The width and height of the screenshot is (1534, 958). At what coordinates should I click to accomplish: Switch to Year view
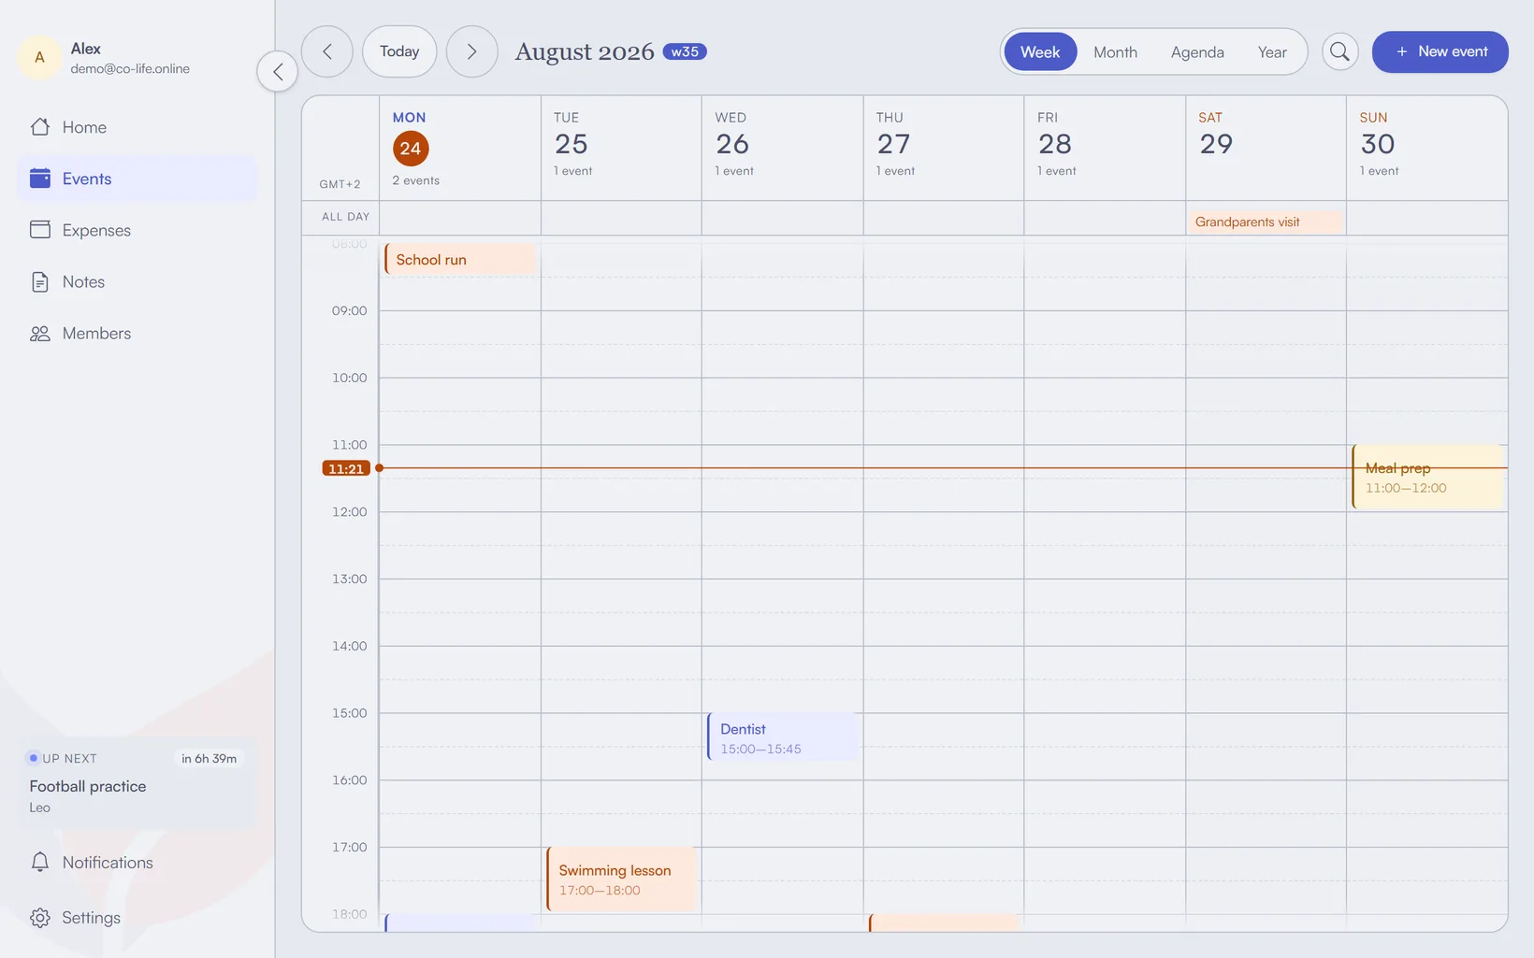[1272, 51]
